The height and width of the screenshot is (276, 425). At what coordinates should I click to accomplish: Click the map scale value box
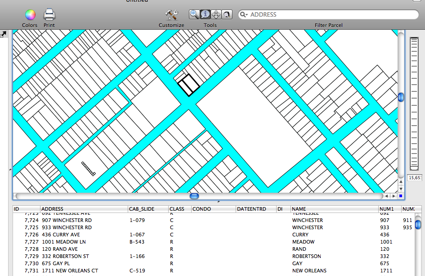(414, 178)
